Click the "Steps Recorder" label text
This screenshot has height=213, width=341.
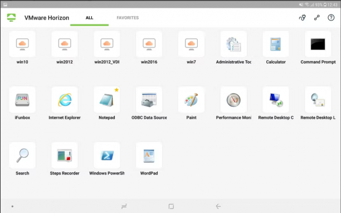[65, 173]
